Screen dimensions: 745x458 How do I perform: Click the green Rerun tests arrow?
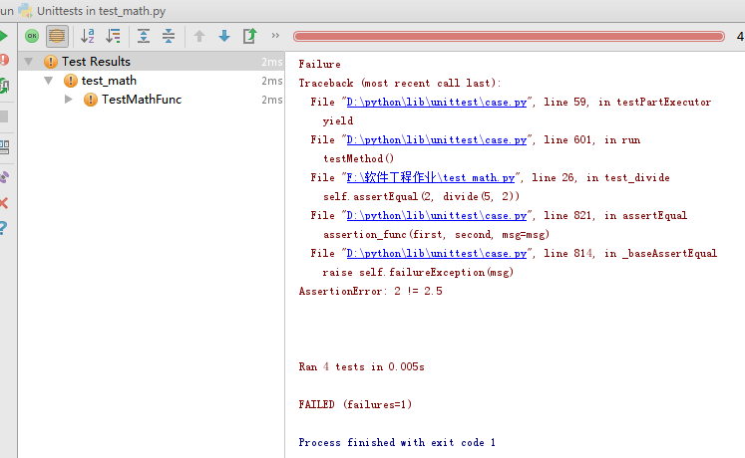tap(4, 36)
